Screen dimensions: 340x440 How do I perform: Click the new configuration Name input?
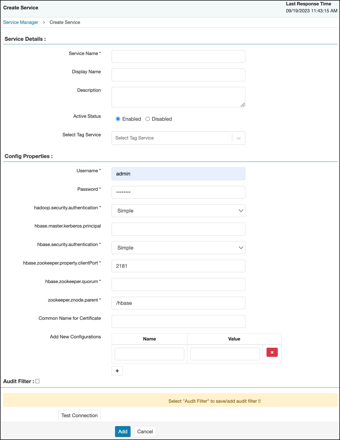coord(149,354)
